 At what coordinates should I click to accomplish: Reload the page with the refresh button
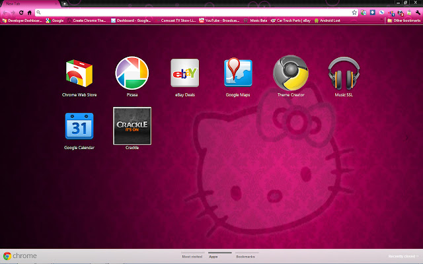pos(21,13)
